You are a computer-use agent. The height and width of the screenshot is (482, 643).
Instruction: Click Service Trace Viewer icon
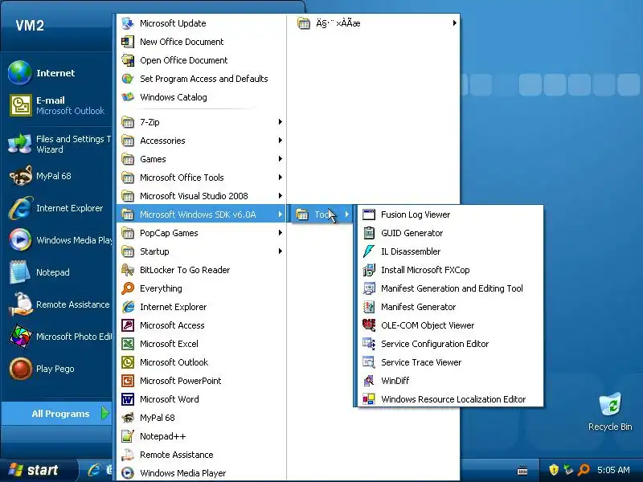[x=369, y=362]
